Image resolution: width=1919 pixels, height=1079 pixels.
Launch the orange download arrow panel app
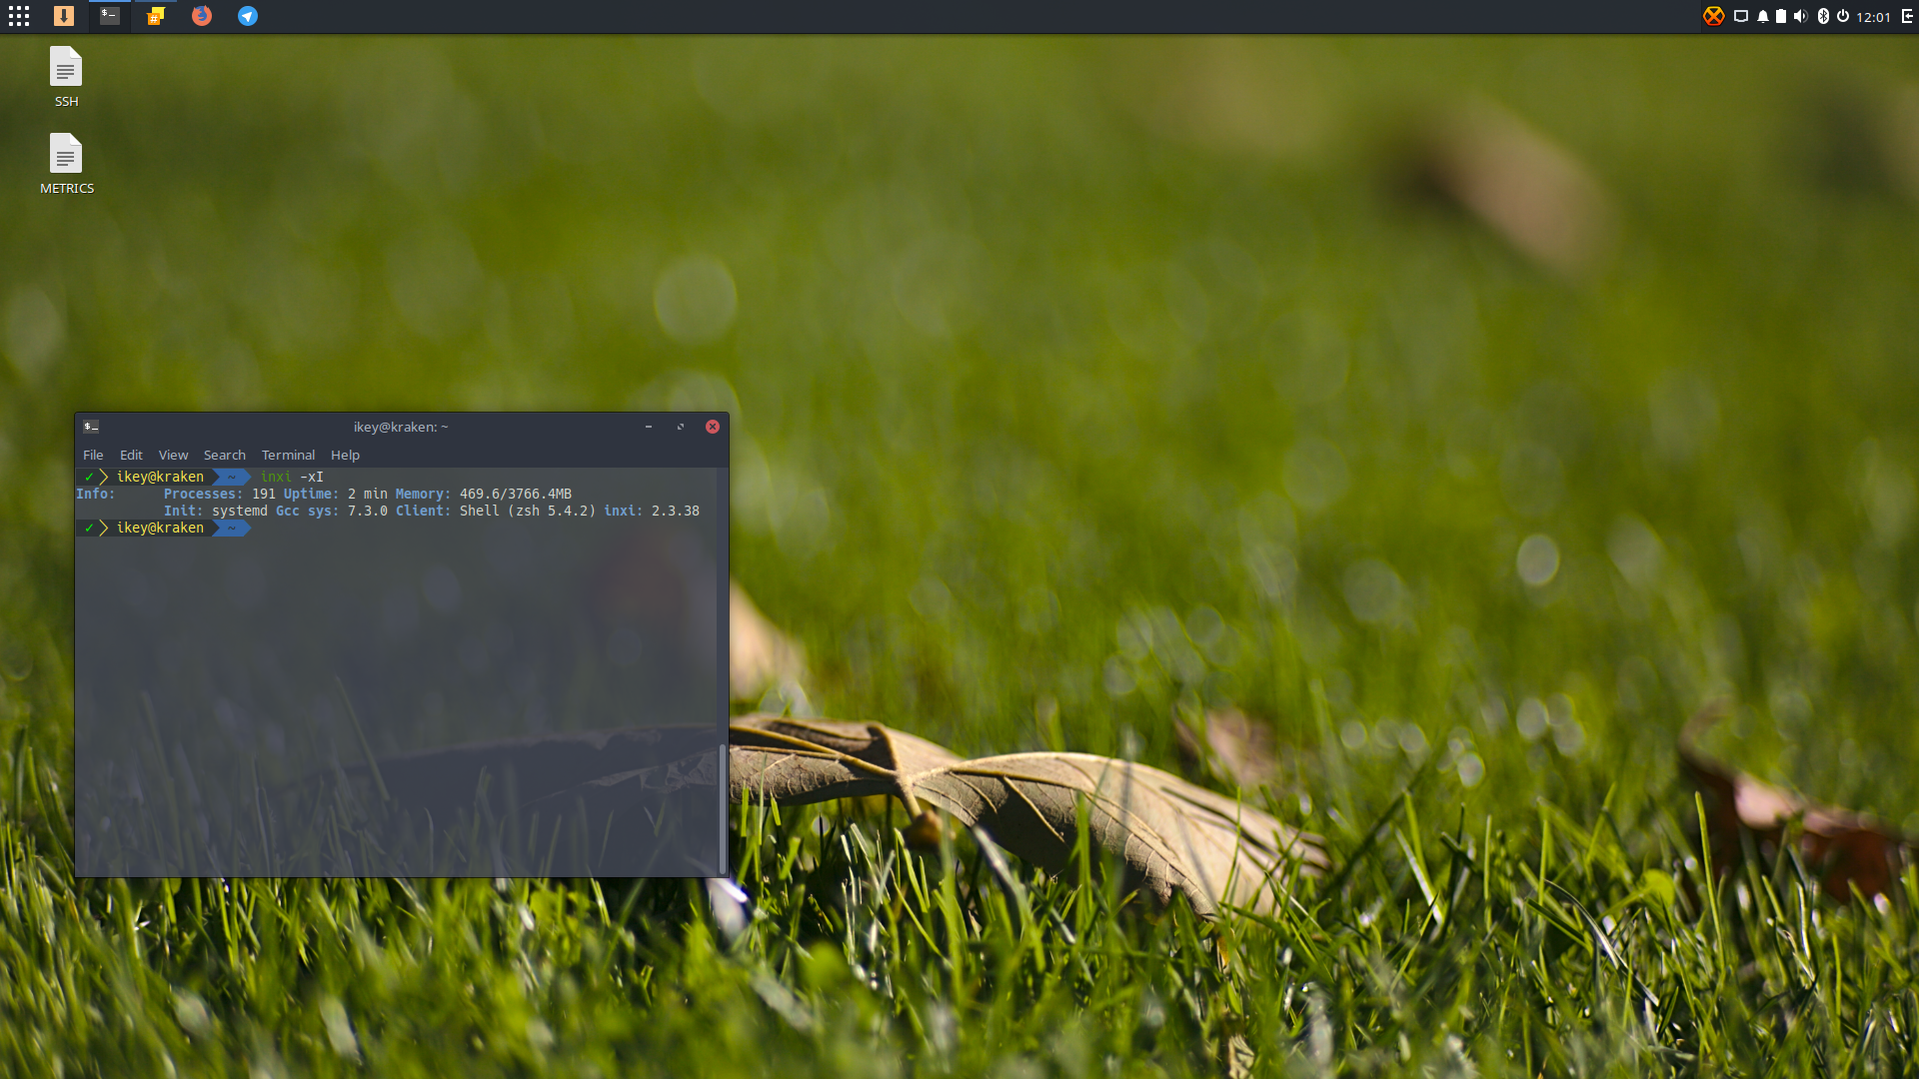pos(64,16)
